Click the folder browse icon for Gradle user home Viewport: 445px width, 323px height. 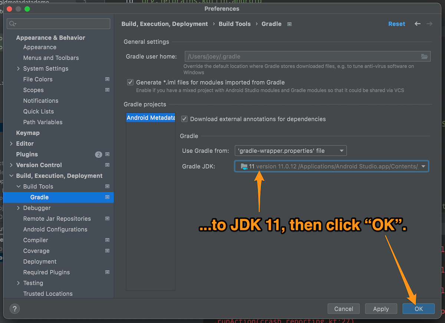click(x=425, y=56)
